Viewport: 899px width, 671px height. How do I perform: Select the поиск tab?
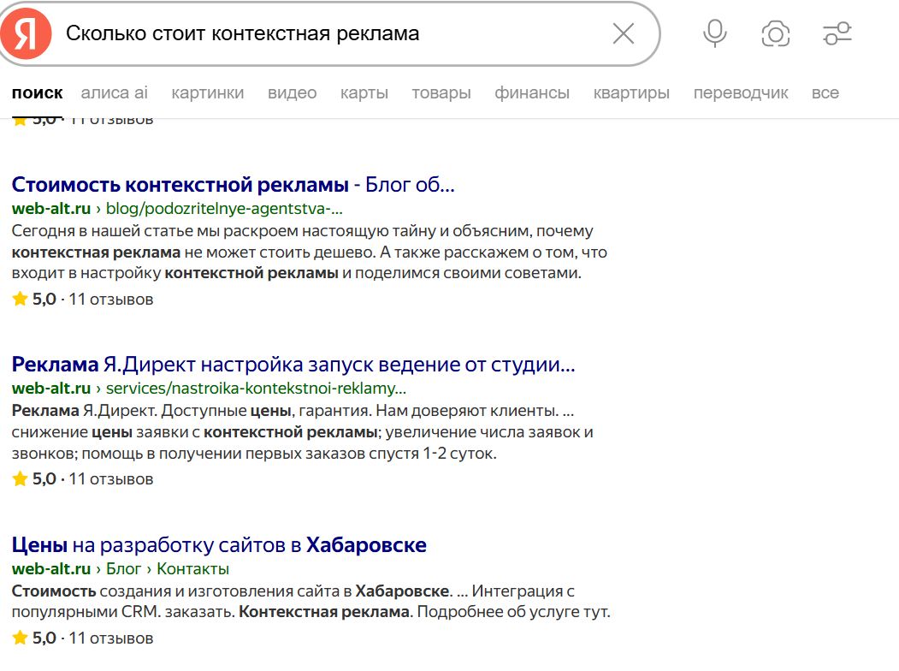tap(38, 92)
